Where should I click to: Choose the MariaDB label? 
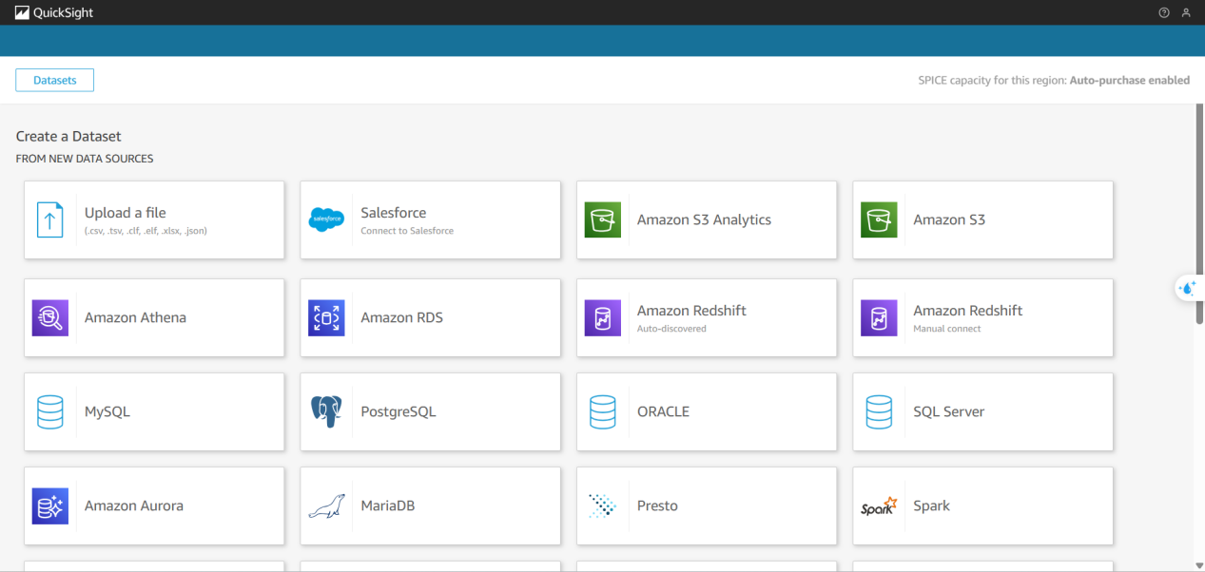(388, 505)
